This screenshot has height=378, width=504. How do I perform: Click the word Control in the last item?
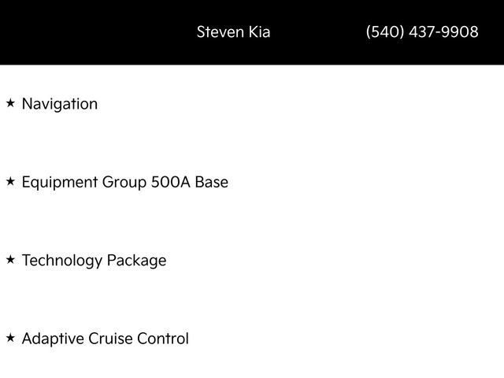click(163, 339)
